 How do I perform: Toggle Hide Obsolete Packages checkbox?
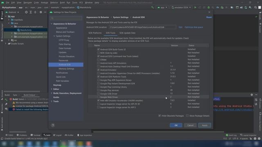pos(159,116)
